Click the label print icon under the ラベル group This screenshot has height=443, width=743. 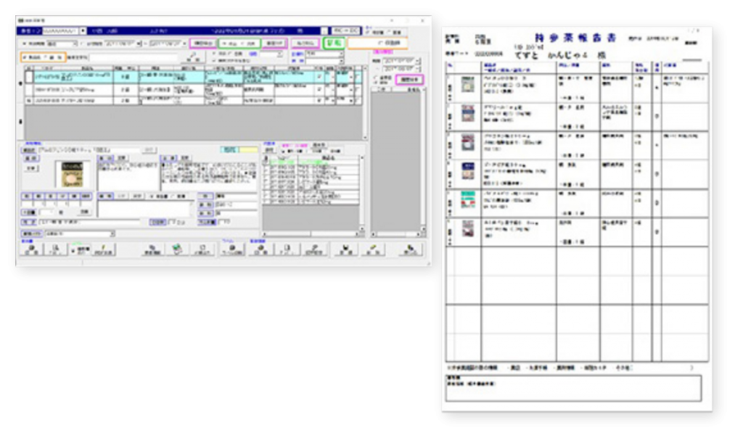pyautogui.click(x=232, y=249)
